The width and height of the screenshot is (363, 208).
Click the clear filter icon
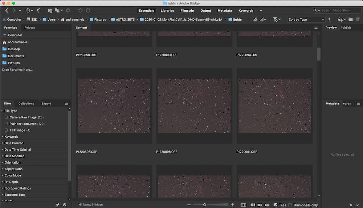65,205
